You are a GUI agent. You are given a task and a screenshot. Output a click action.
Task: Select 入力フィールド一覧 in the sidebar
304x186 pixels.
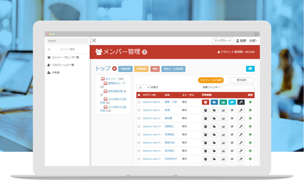[63, 65]
